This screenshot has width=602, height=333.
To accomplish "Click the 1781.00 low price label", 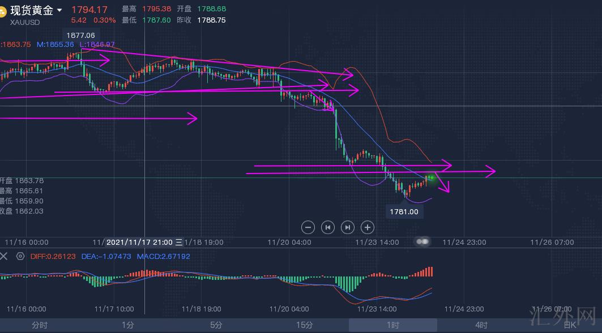I will pos(404,211).
